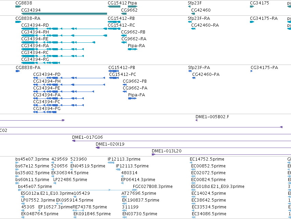Click the DME1-017G06 clone label
Screen dimensions: 291x219
click(x=88, y=137)
